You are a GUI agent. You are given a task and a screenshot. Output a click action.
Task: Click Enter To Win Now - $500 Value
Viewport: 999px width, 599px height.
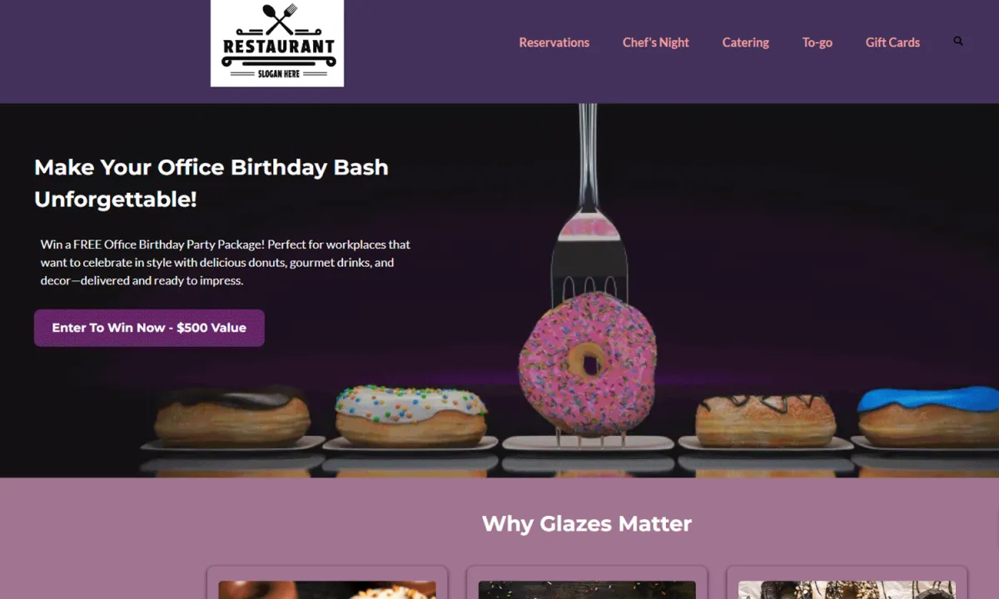tap(149, 328)
